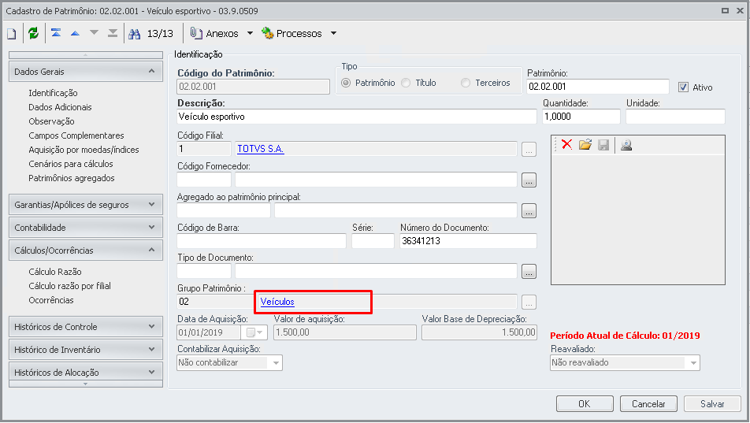Click the Número do Documento field
This screenshot has width=750, height=423.
(x=468, y=241)
